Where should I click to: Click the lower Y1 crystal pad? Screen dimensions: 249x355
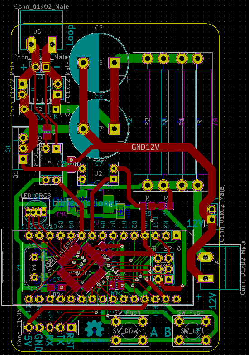[34, 277]
